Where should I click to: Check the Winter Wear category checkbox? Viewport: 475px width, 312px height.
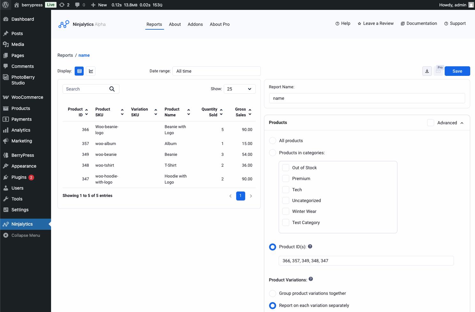[x=285, y=211]
